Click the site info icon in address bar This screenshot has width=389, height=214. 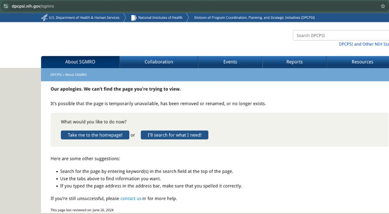6,6
